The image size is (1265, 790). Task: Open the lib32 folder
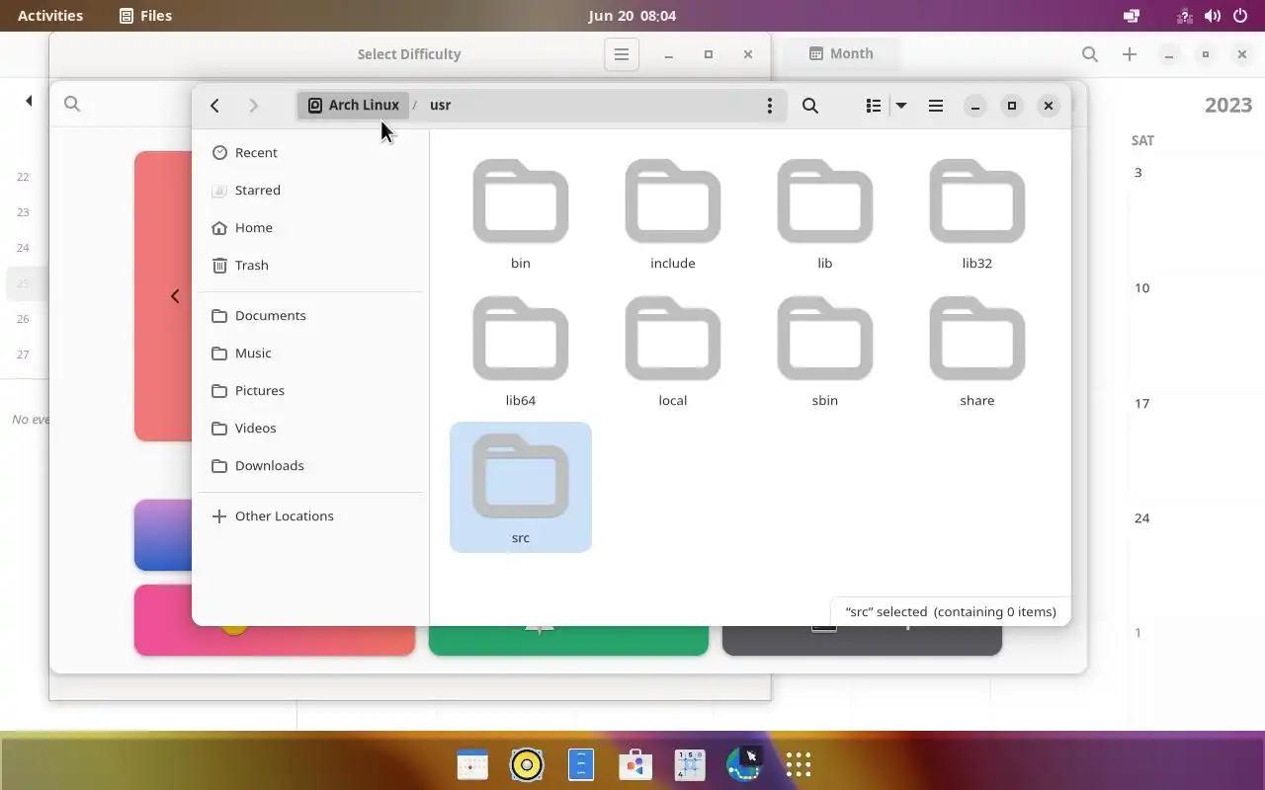coord(977,213)
